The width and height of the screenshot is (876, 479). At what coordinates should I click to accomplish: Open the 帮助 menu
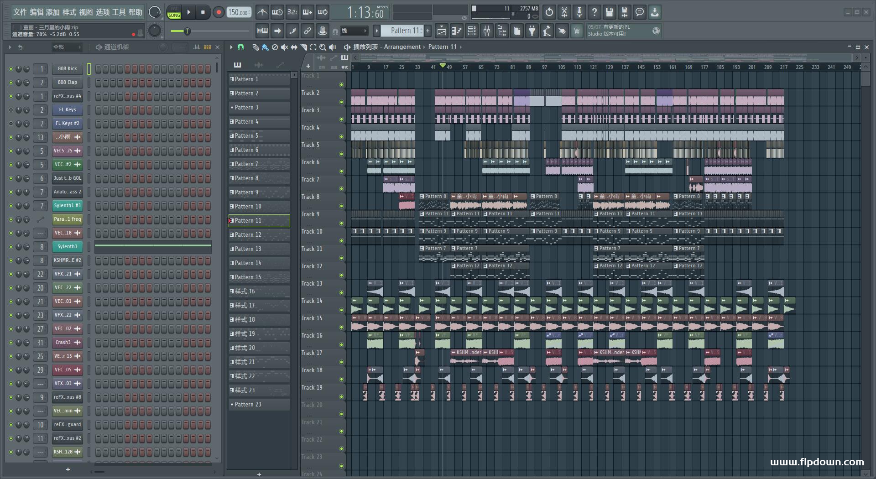(135, 12)
